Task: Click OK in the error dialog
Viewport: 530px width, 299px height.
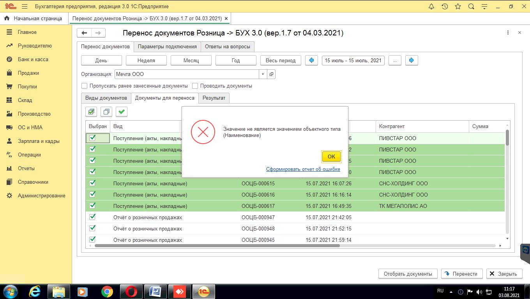Action: click(331, 157)
